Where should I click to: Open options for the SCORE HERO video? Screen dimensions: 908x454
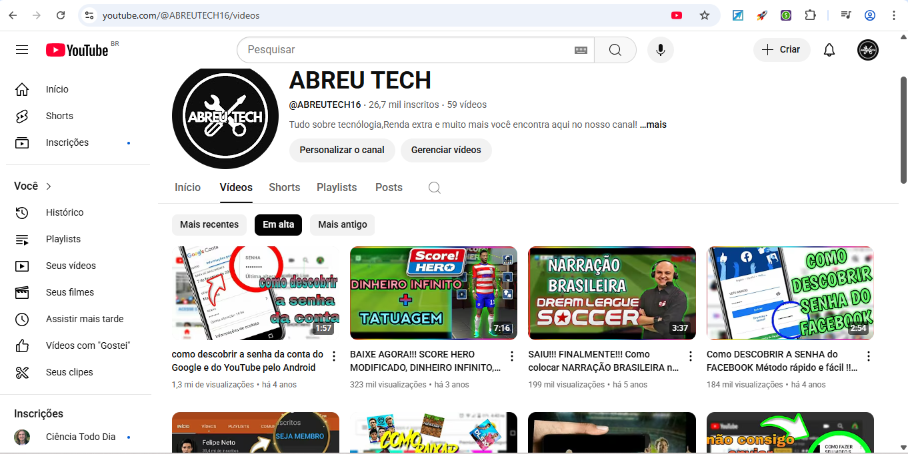click(x=512, y=356)
